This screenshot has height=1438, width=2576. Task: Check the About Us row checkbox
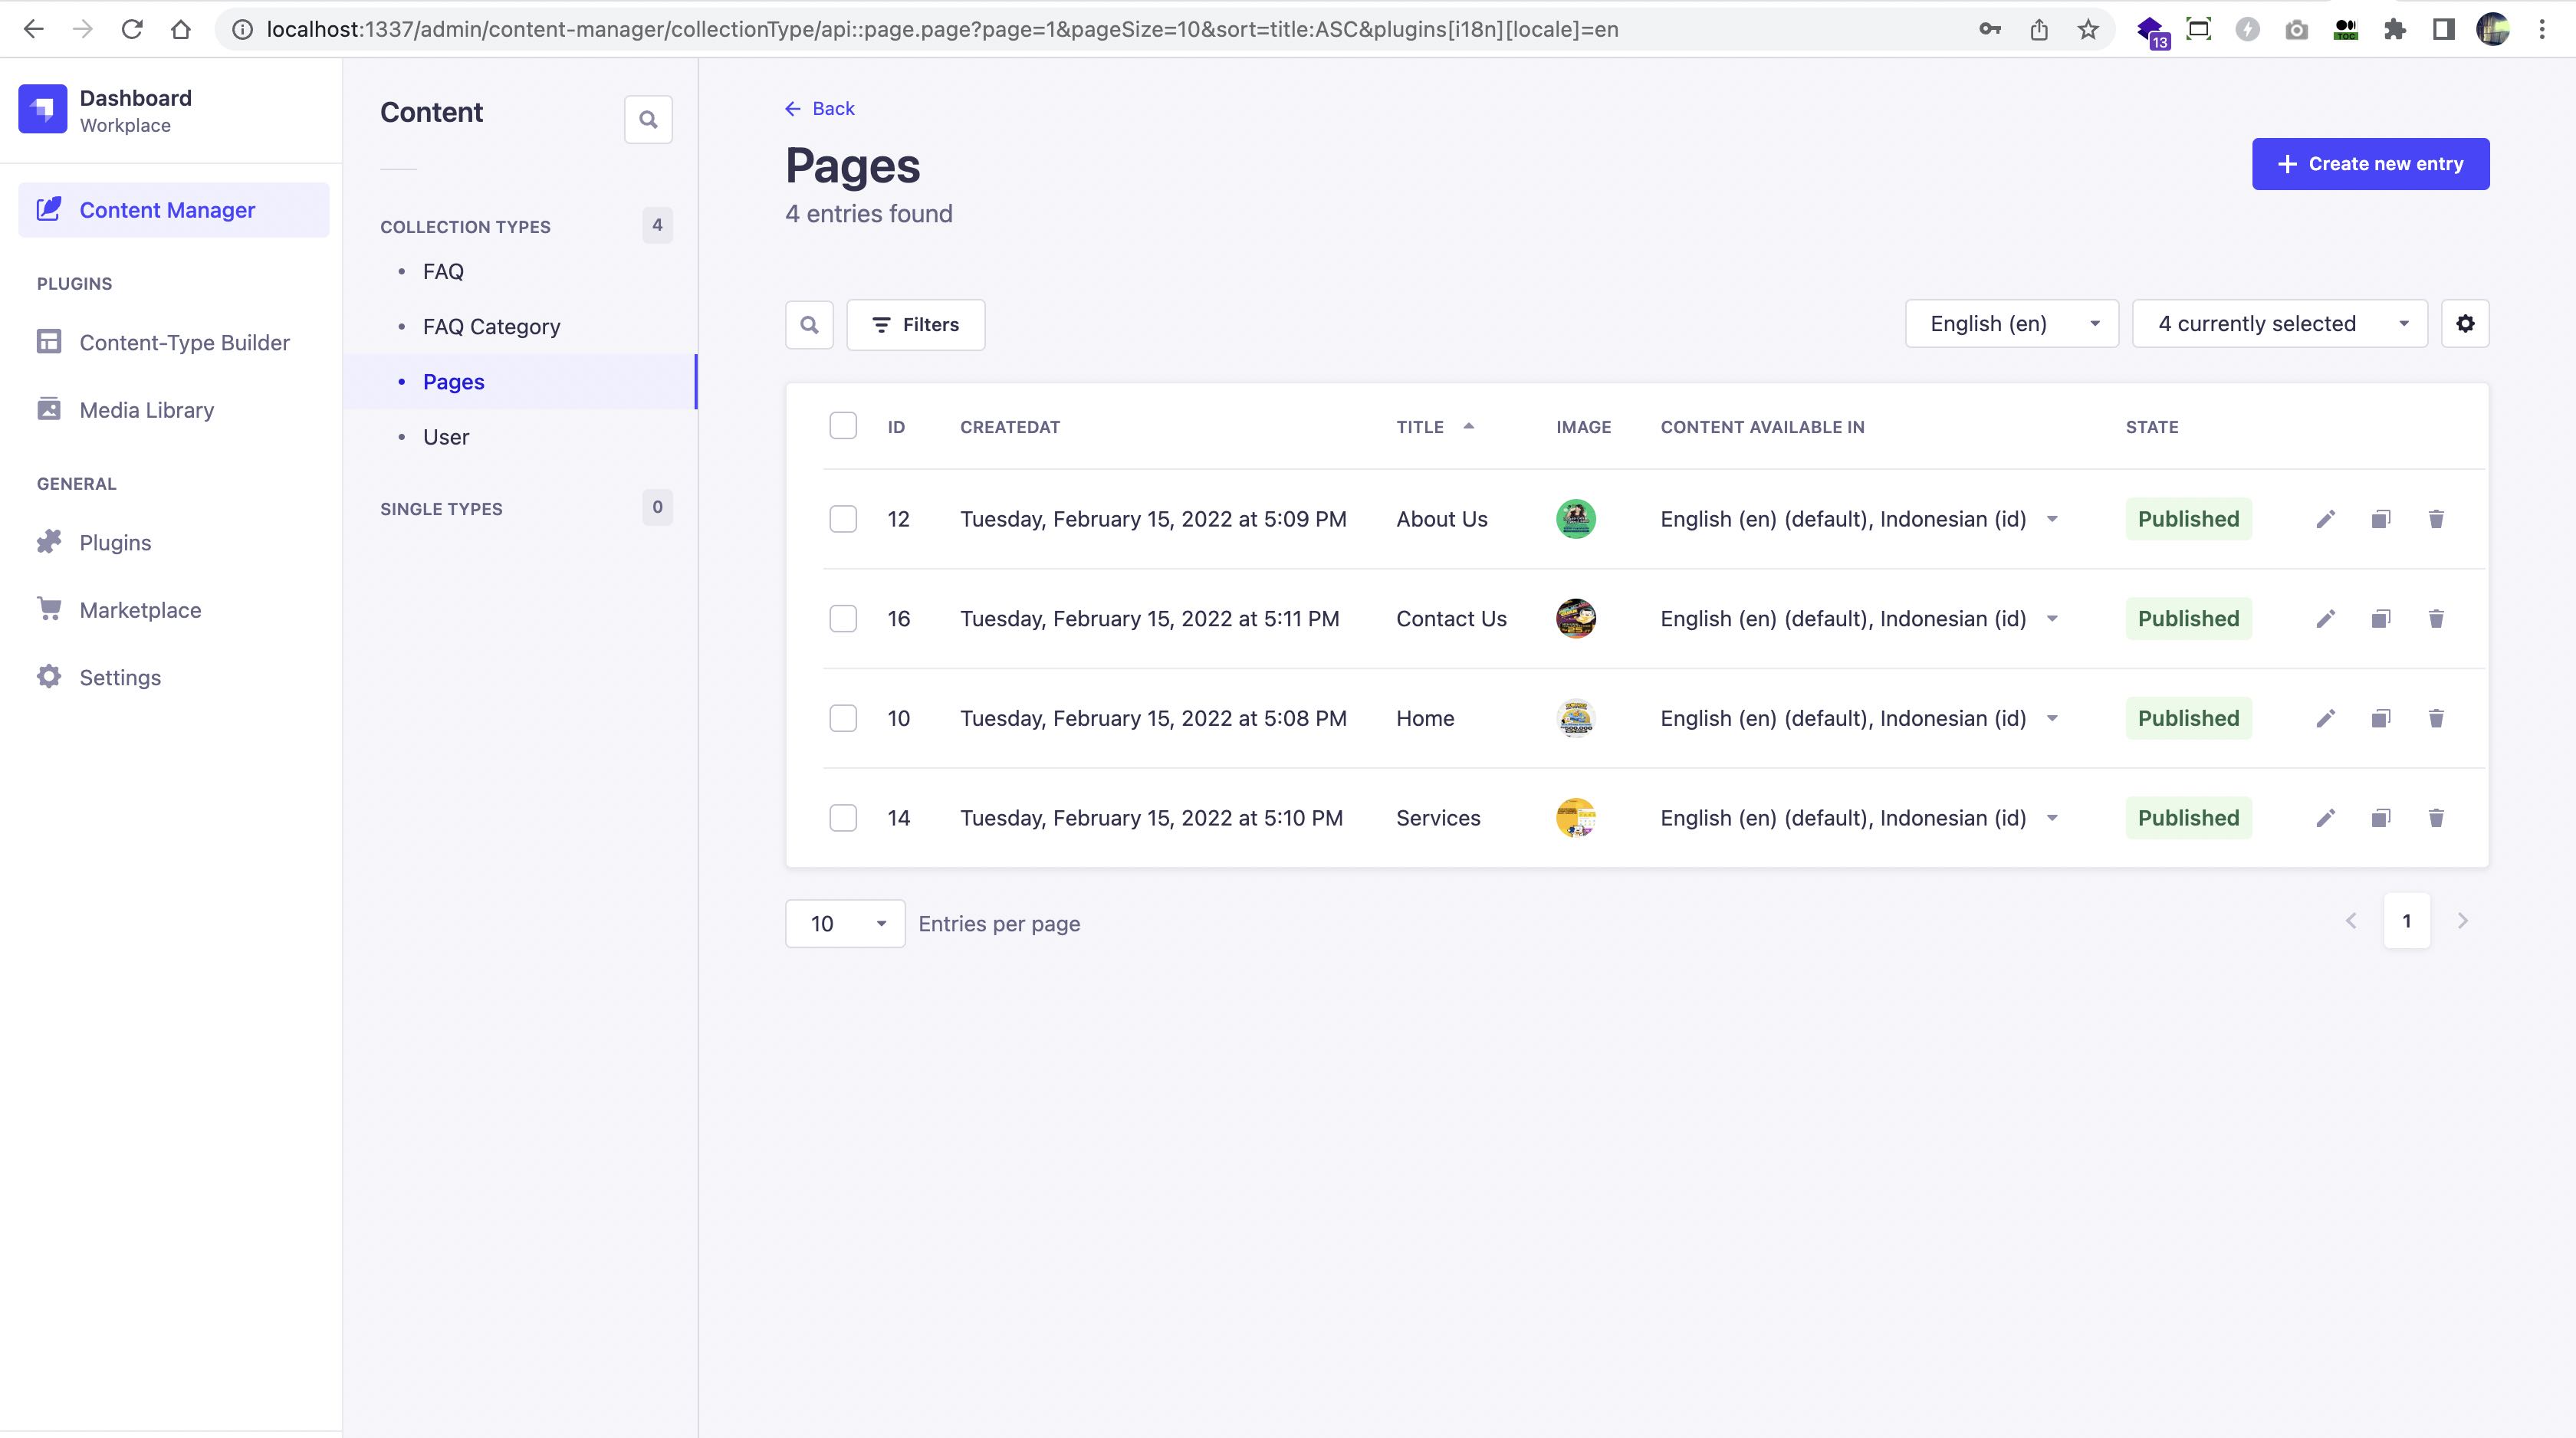coord(843,519)
